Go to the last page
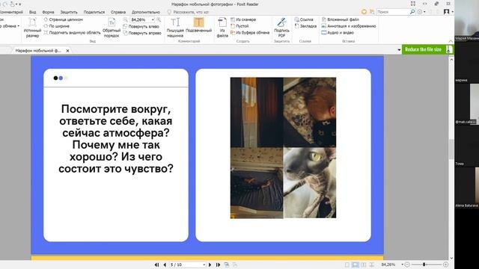The width and height of the screenshot is (479, 269). 218,265
